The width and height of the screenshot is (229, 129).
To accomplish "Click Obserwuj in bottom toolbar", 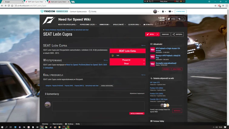I will click(x=45, y=124).
